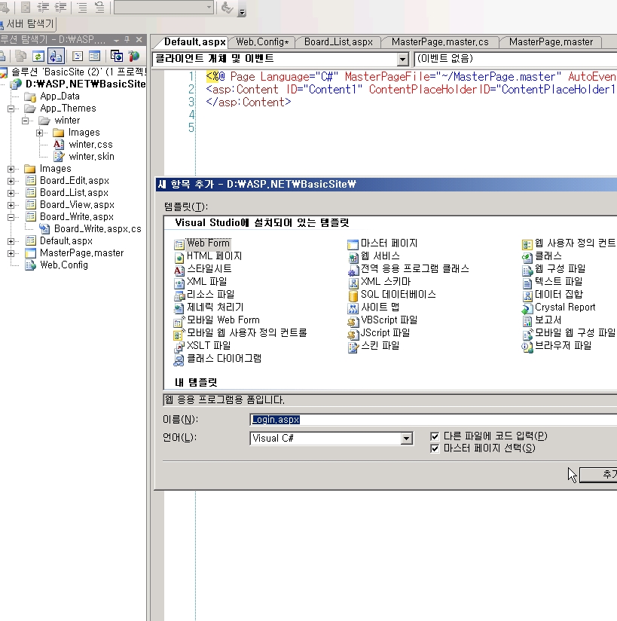Collapse the App_Themes folder node
This screenshot has height=621, width=617.
(11, 109)
